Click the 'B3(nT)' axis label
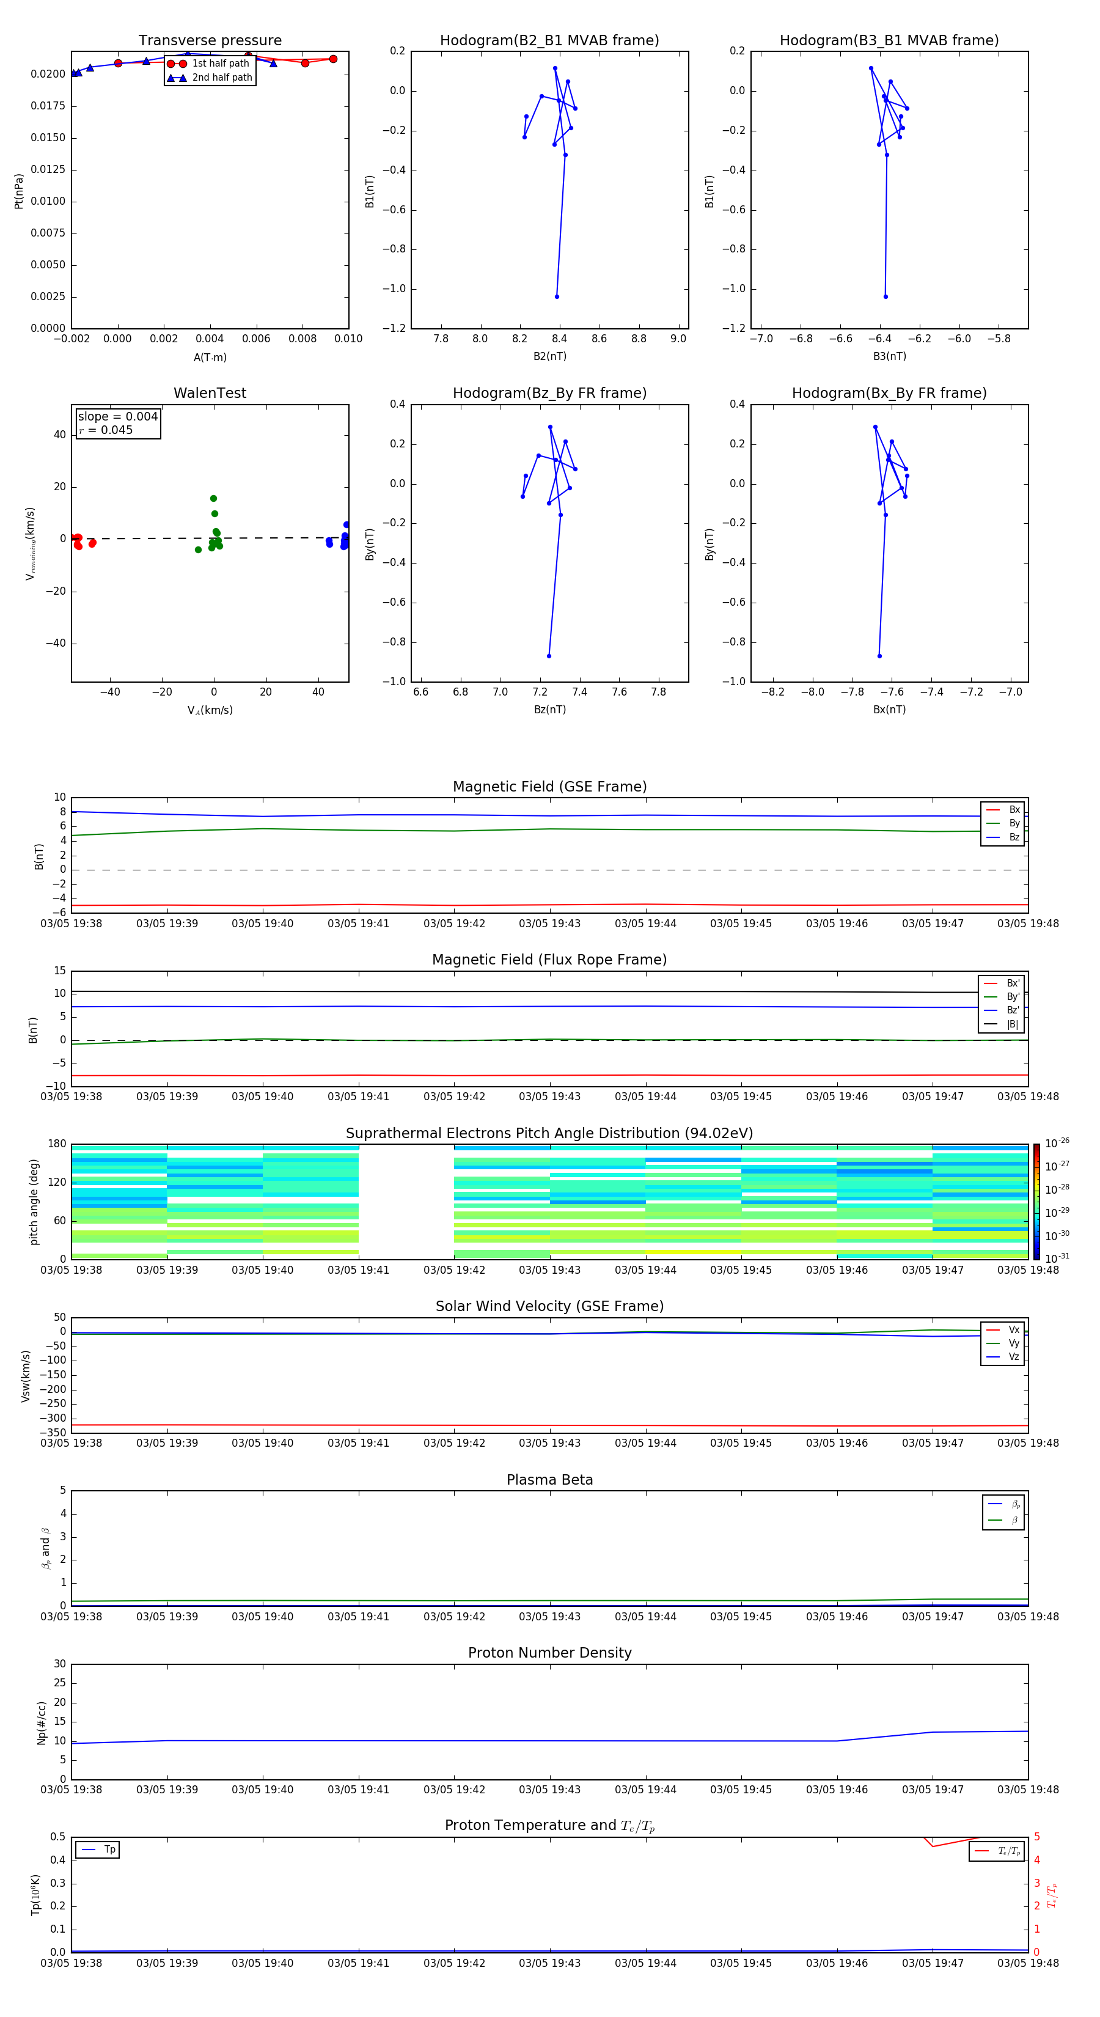This screenshot has width=1100, height=2017. (x=889, y=356)
